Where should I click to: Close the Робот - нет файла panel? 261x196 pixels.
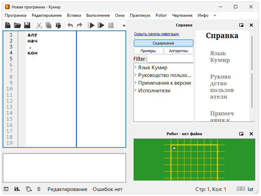pos(251,134)
